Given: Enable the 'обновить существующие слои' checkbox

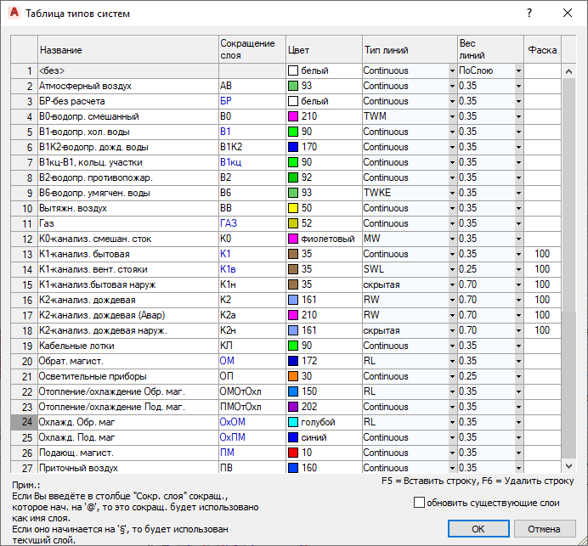Looking at the screenshot, I should (x=419, y=502).
